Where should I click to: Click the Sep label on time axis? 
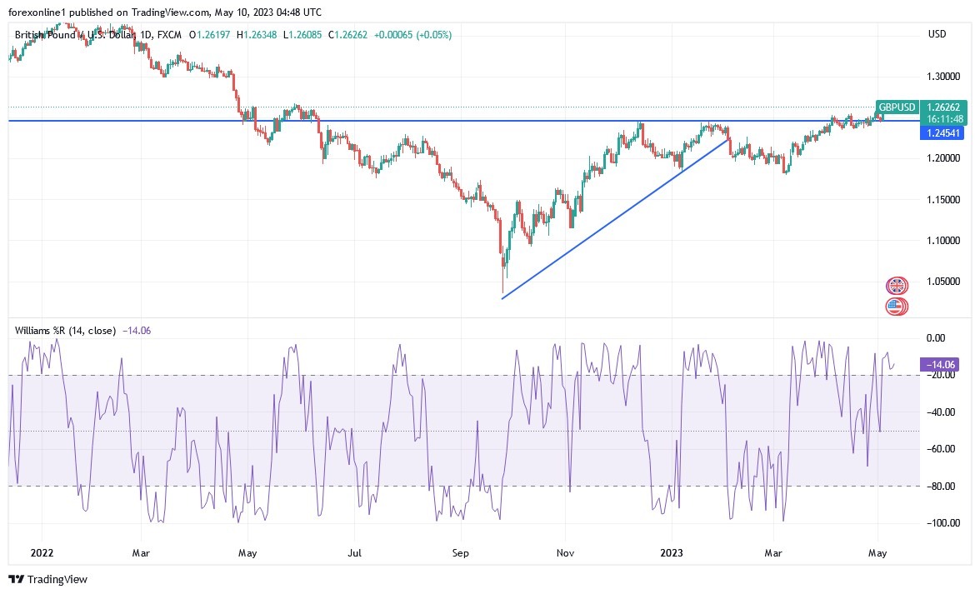460,553
